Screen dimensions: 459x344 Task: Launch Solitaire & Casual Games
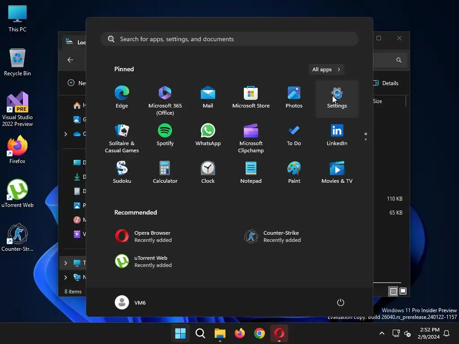(x=122, y=138)
